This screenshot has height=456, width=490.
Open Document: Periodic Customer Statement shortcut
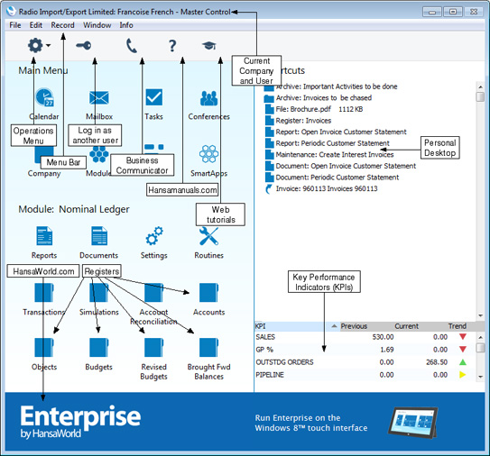point(332,178)
